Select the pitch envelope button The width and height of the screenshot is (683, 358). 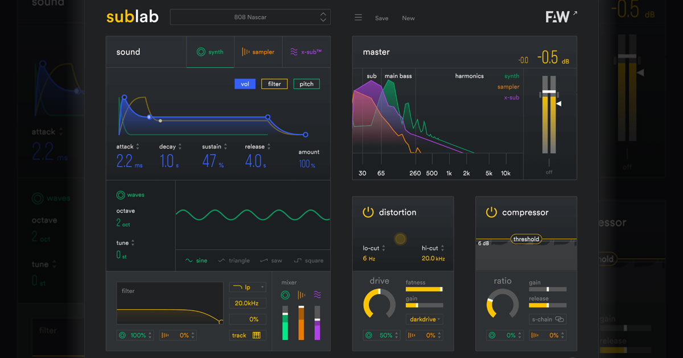pos(306,84)
